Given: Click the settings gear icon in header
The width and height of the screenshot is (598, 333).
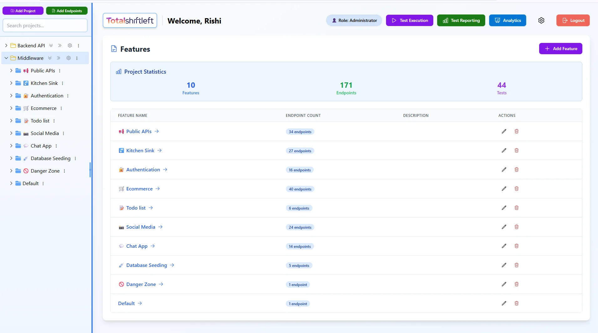Looking at the screenshot, I should pos(541,20).
